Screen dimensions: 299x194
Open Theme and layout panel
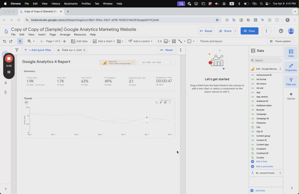pos(211,41)
